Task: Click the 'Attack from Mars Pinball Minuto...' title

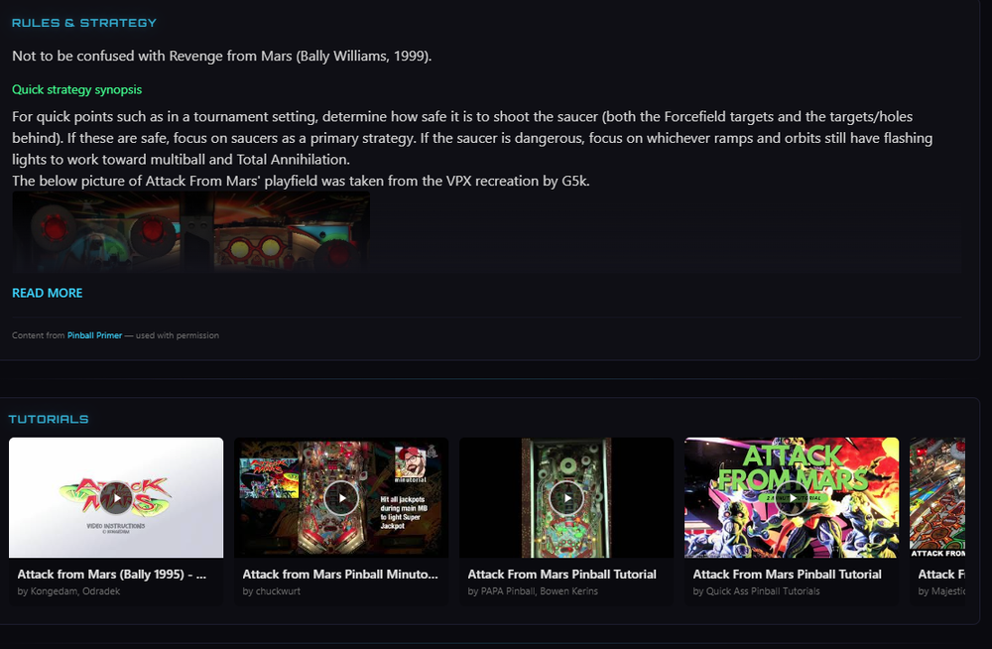Action: (340, 575)
